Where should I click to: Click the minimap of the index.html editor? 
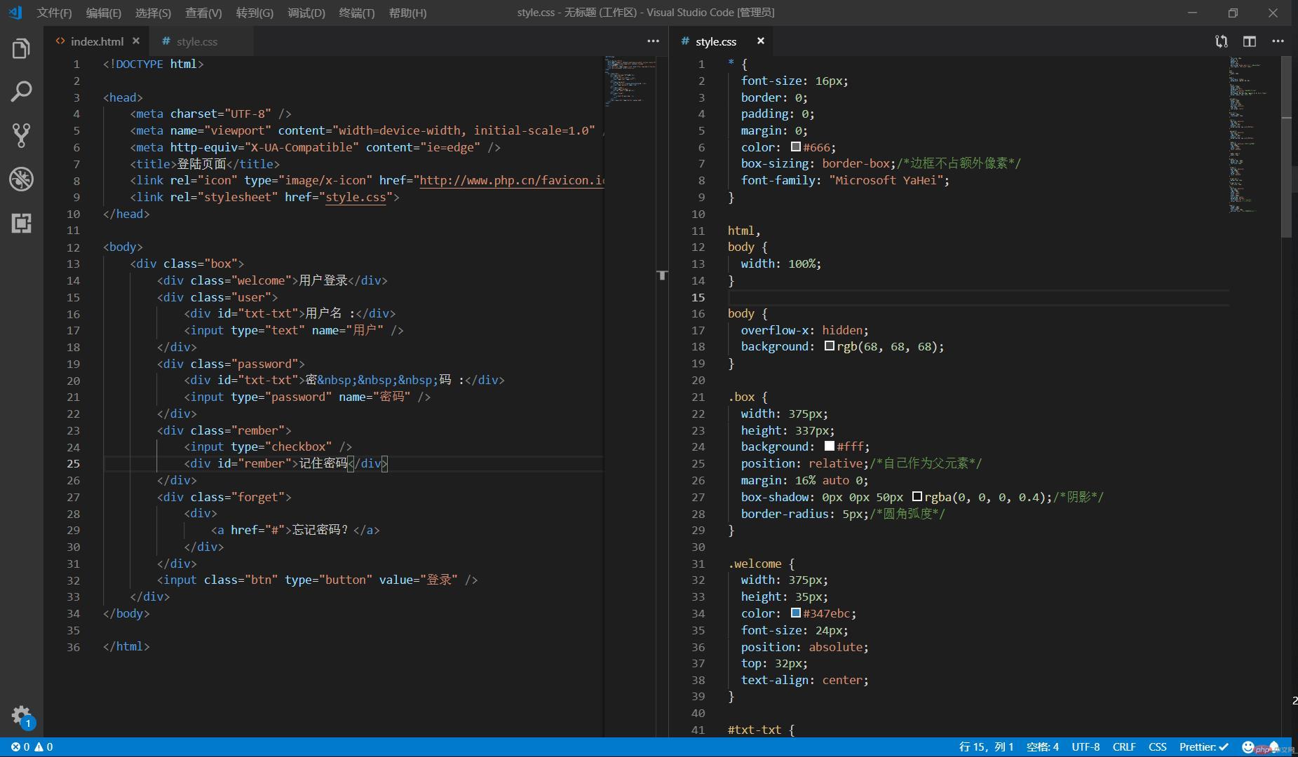pyautogui.click(x=630, y=81)
